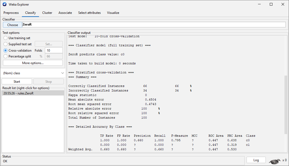Open the Select attributes tab
Viewport: 289px width, 166px height.
tap(89, 13)
